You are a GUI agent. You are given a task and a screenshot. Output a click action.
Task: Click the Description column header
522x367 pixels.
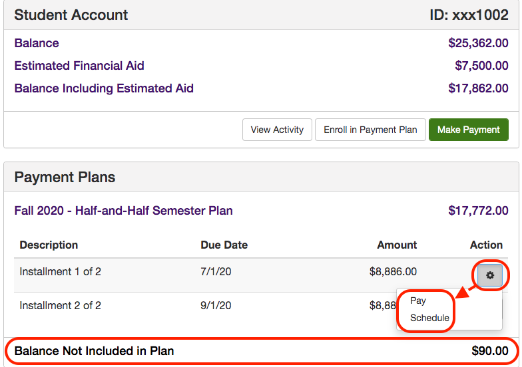pyautogui.click(x=49, y=245)
